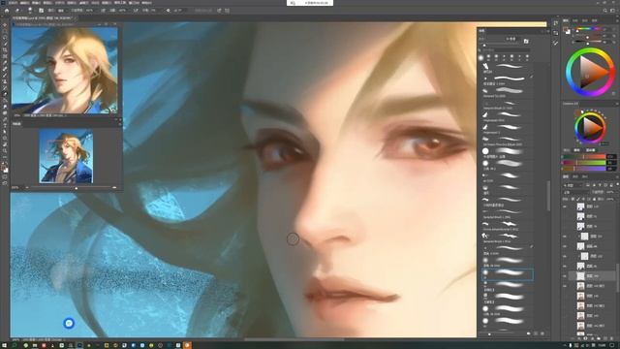Hide the currently selected layer via its eye
The image size is (620, 349).
(x=565, y=275)
